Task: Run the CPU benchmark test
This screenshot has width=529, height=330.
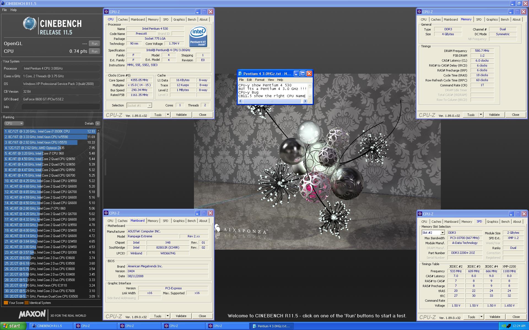Action: pos(95,51)
